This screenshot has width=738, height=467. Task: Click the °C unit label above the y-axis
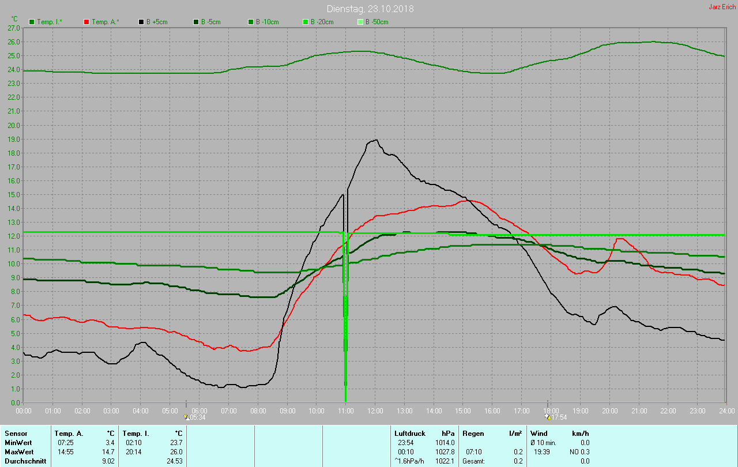tap(14, 19)
